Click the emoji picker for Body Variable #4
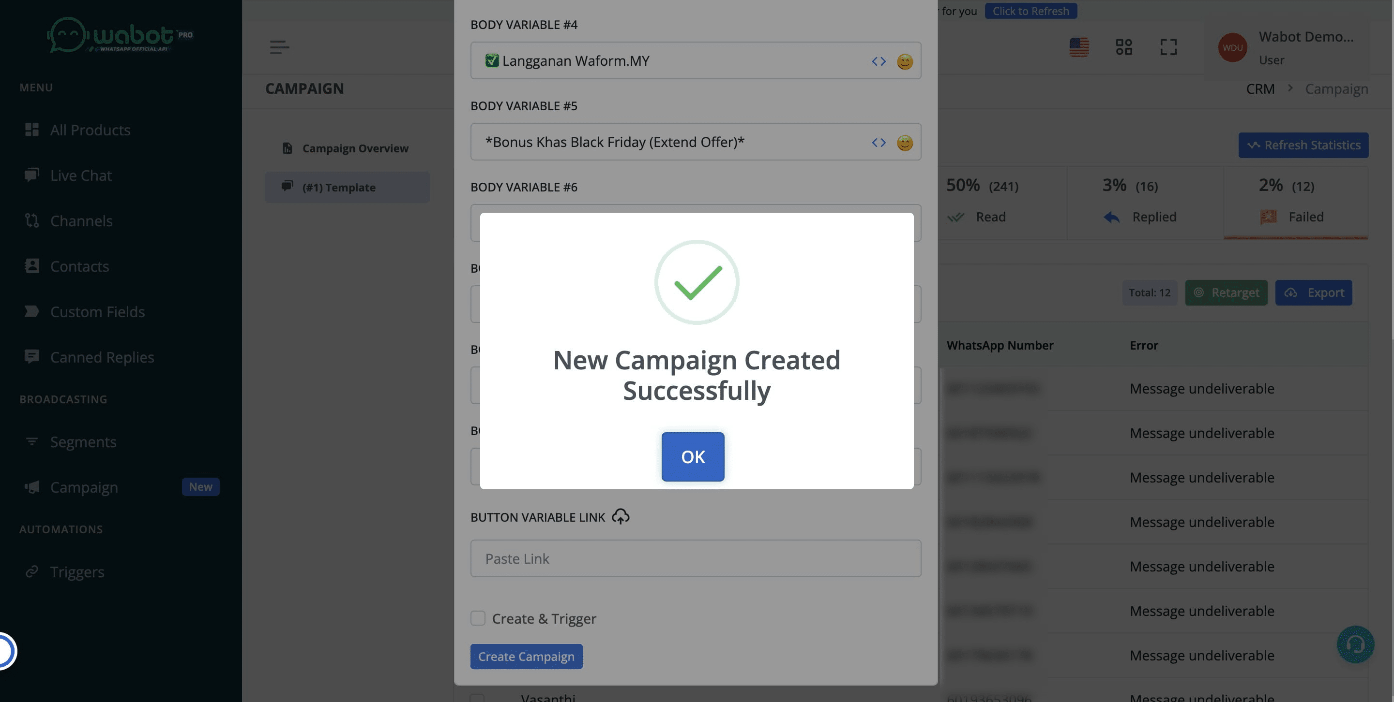1394x702 pixels. pyautogui.click(x=904, y=61)
